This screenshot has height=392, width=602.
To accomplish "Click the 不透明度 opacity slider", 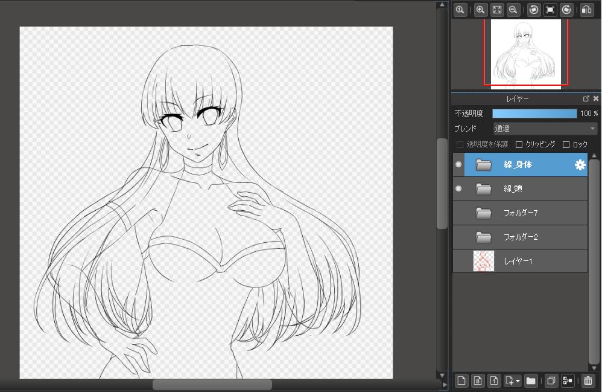I will (x=534, y=114).
